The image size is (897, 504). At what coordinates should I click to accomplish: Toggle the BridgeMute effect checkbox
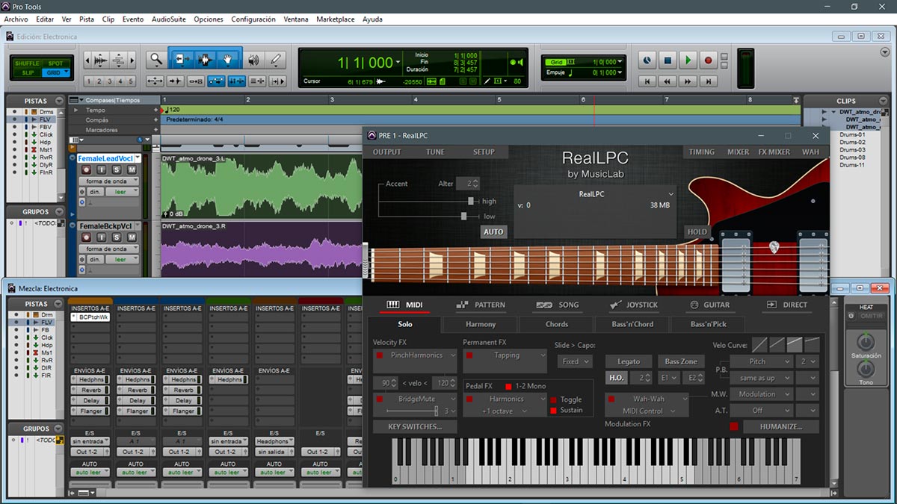coord(379,399)
